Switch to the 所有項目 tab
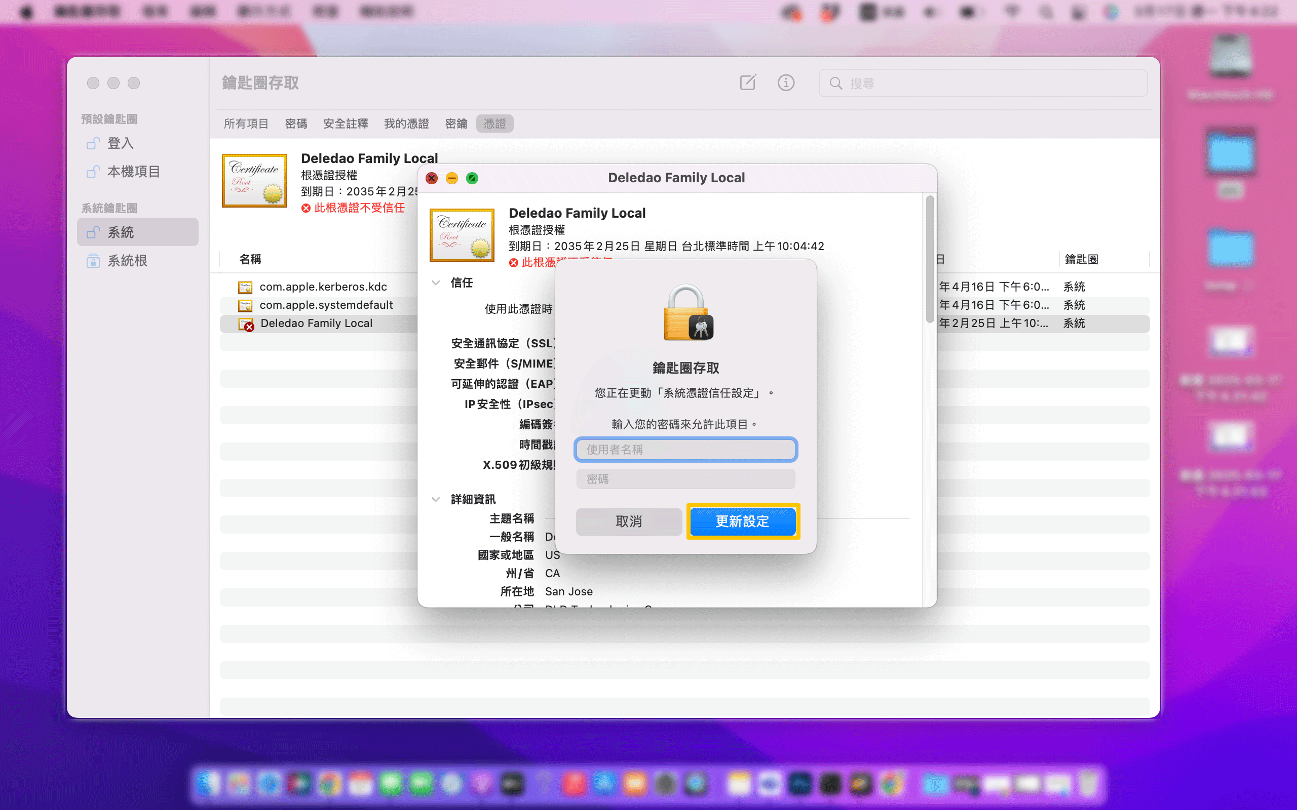 click(x=246, y=124)
